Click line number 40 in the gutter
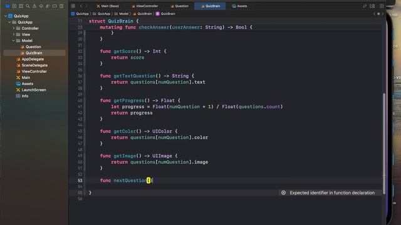 [x=80, y=101]
